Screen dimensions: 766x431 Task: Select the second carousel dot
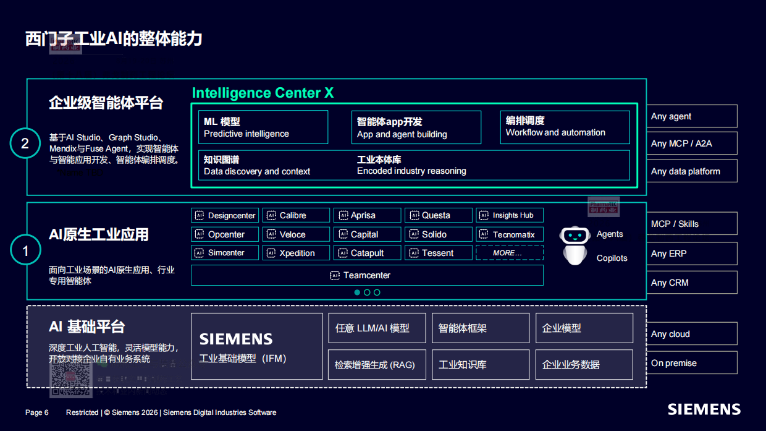click(367, 292)
